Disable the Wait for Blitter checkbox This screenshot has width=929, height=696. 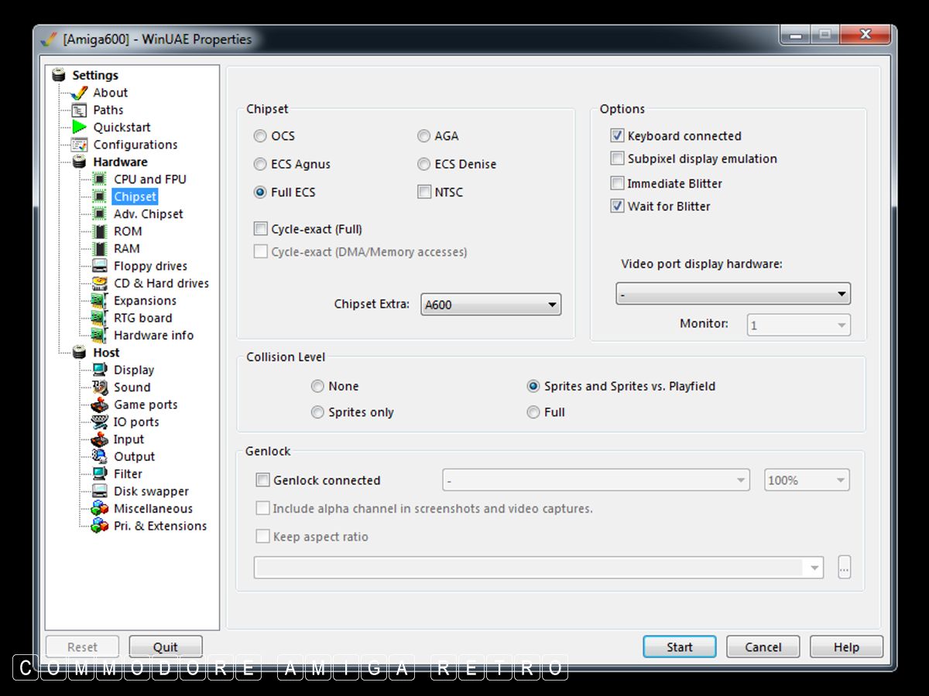(x=617, y=206)
